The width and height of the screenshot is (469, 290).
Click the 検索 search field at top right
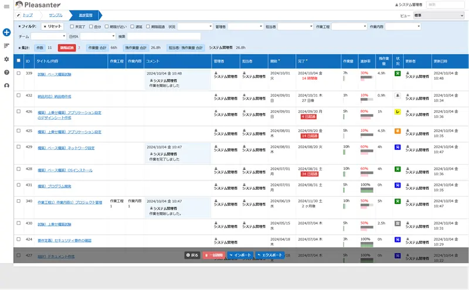(454, 5)
